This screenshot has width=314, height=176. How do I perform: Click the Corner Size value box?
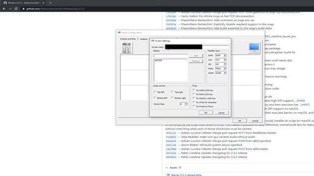click(182, 104)
